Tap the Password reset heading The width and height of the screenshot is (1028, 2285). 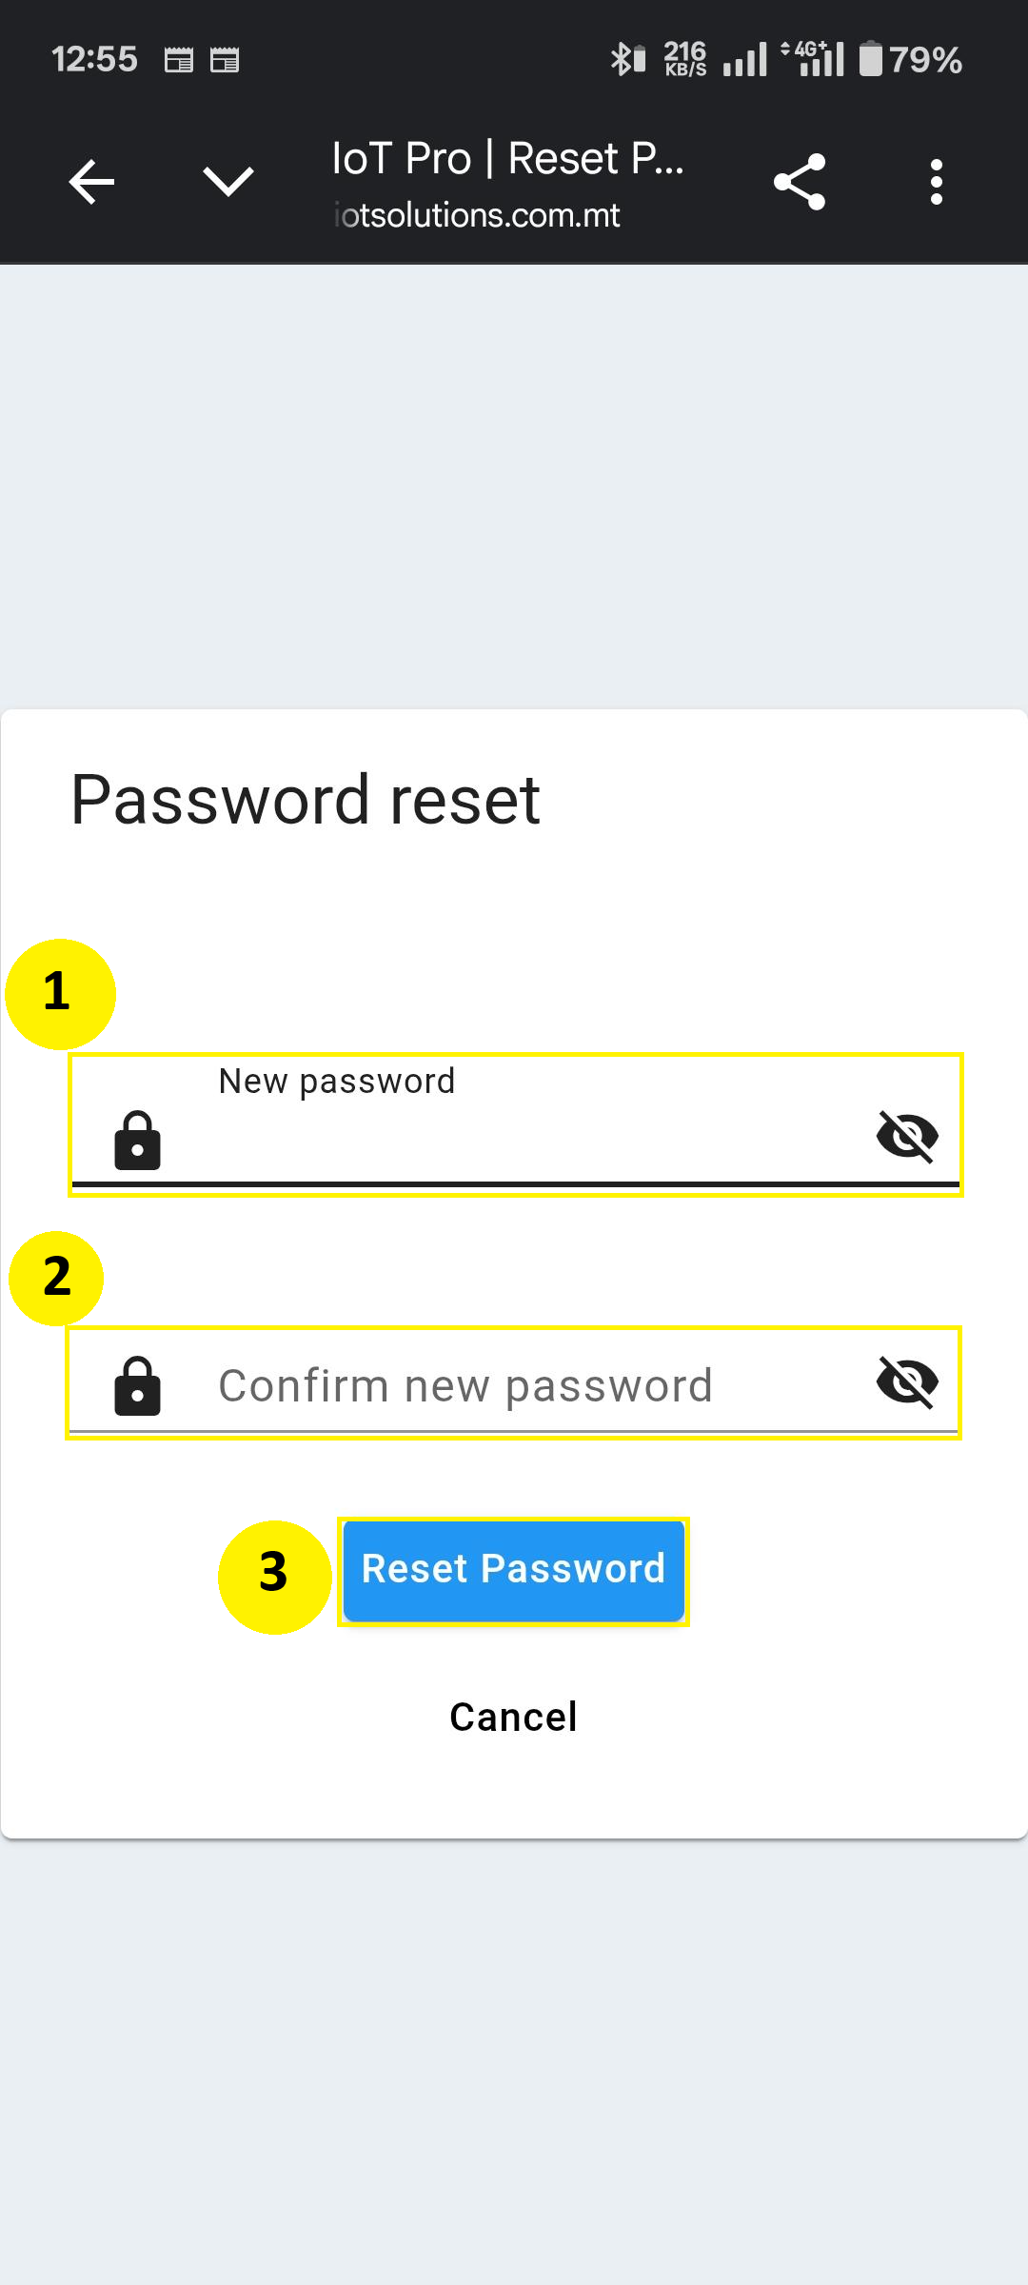(x=306, y=800)
